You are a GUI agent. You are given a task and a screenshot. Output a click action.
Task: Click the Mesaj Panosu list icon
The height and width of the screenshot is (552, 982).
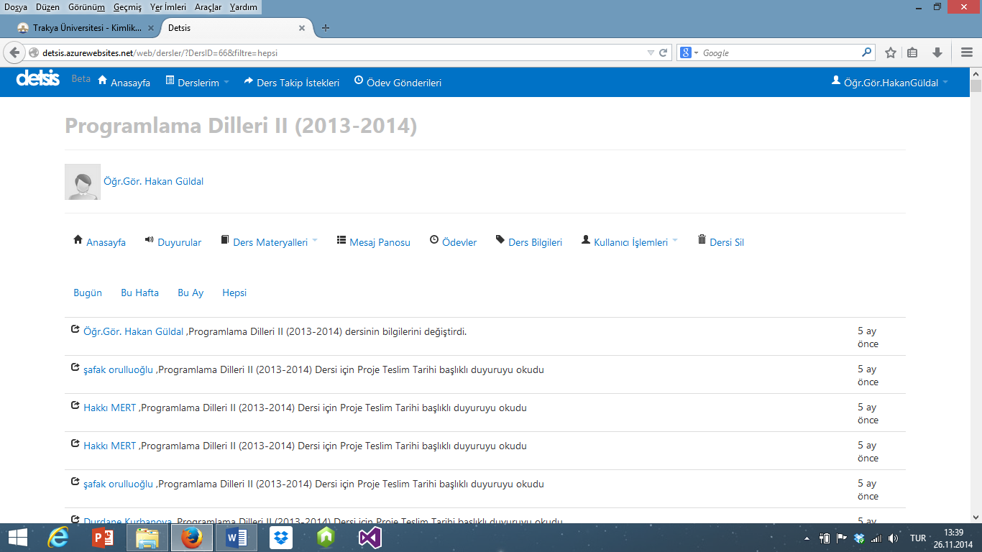click(341, 240)
